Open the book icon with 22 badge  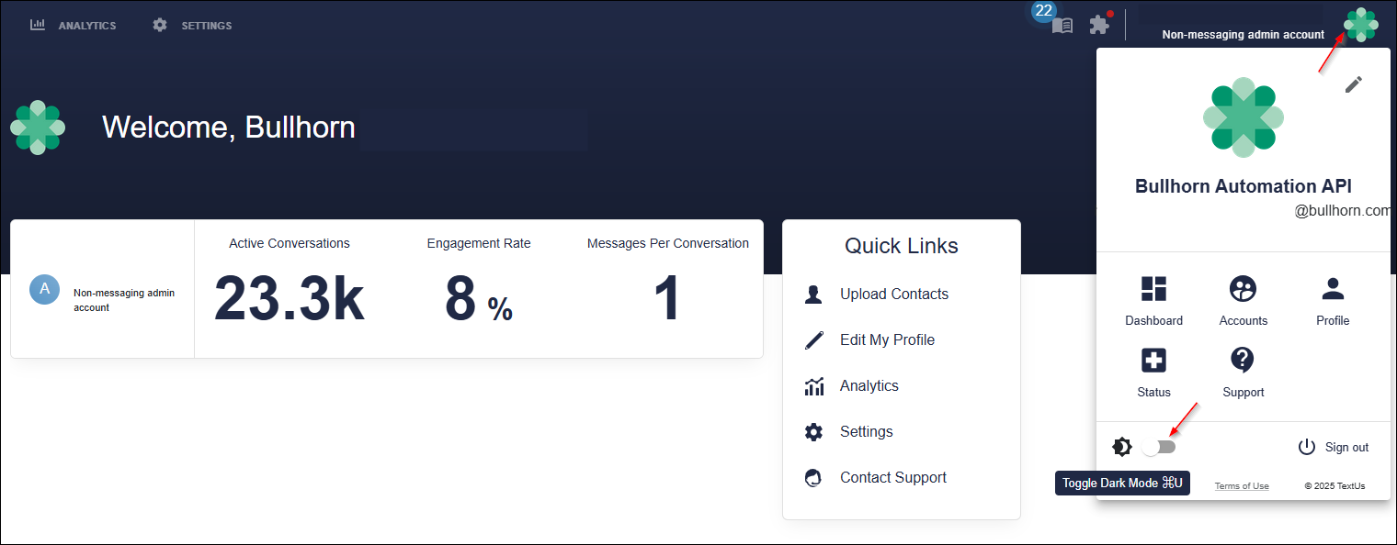1062,25
